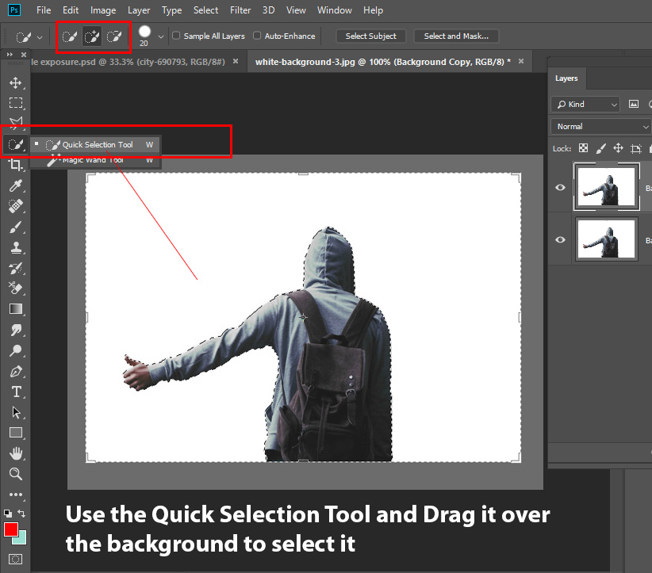Hide the top Background Copy layer
Viewport: 652px width, 573px height.
pyautogui.click(x=560, y=187)
